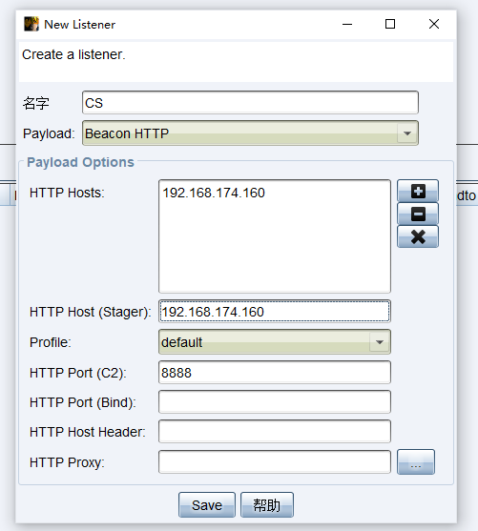
Task: Click the Cobalt Strike window icon
Action: click(31, 24)
